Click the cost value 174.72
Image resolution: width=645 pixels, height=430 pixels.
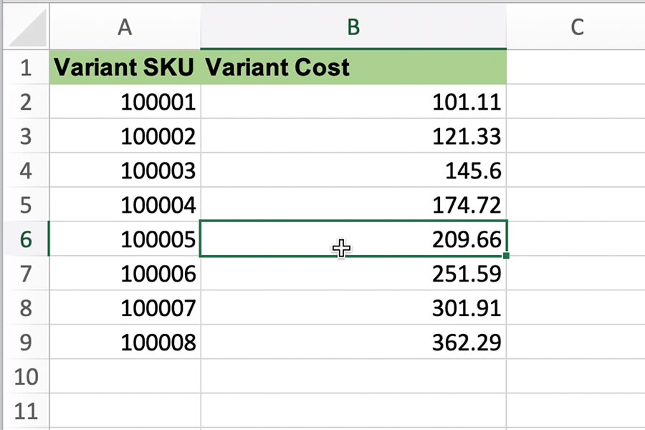point(467,204)
